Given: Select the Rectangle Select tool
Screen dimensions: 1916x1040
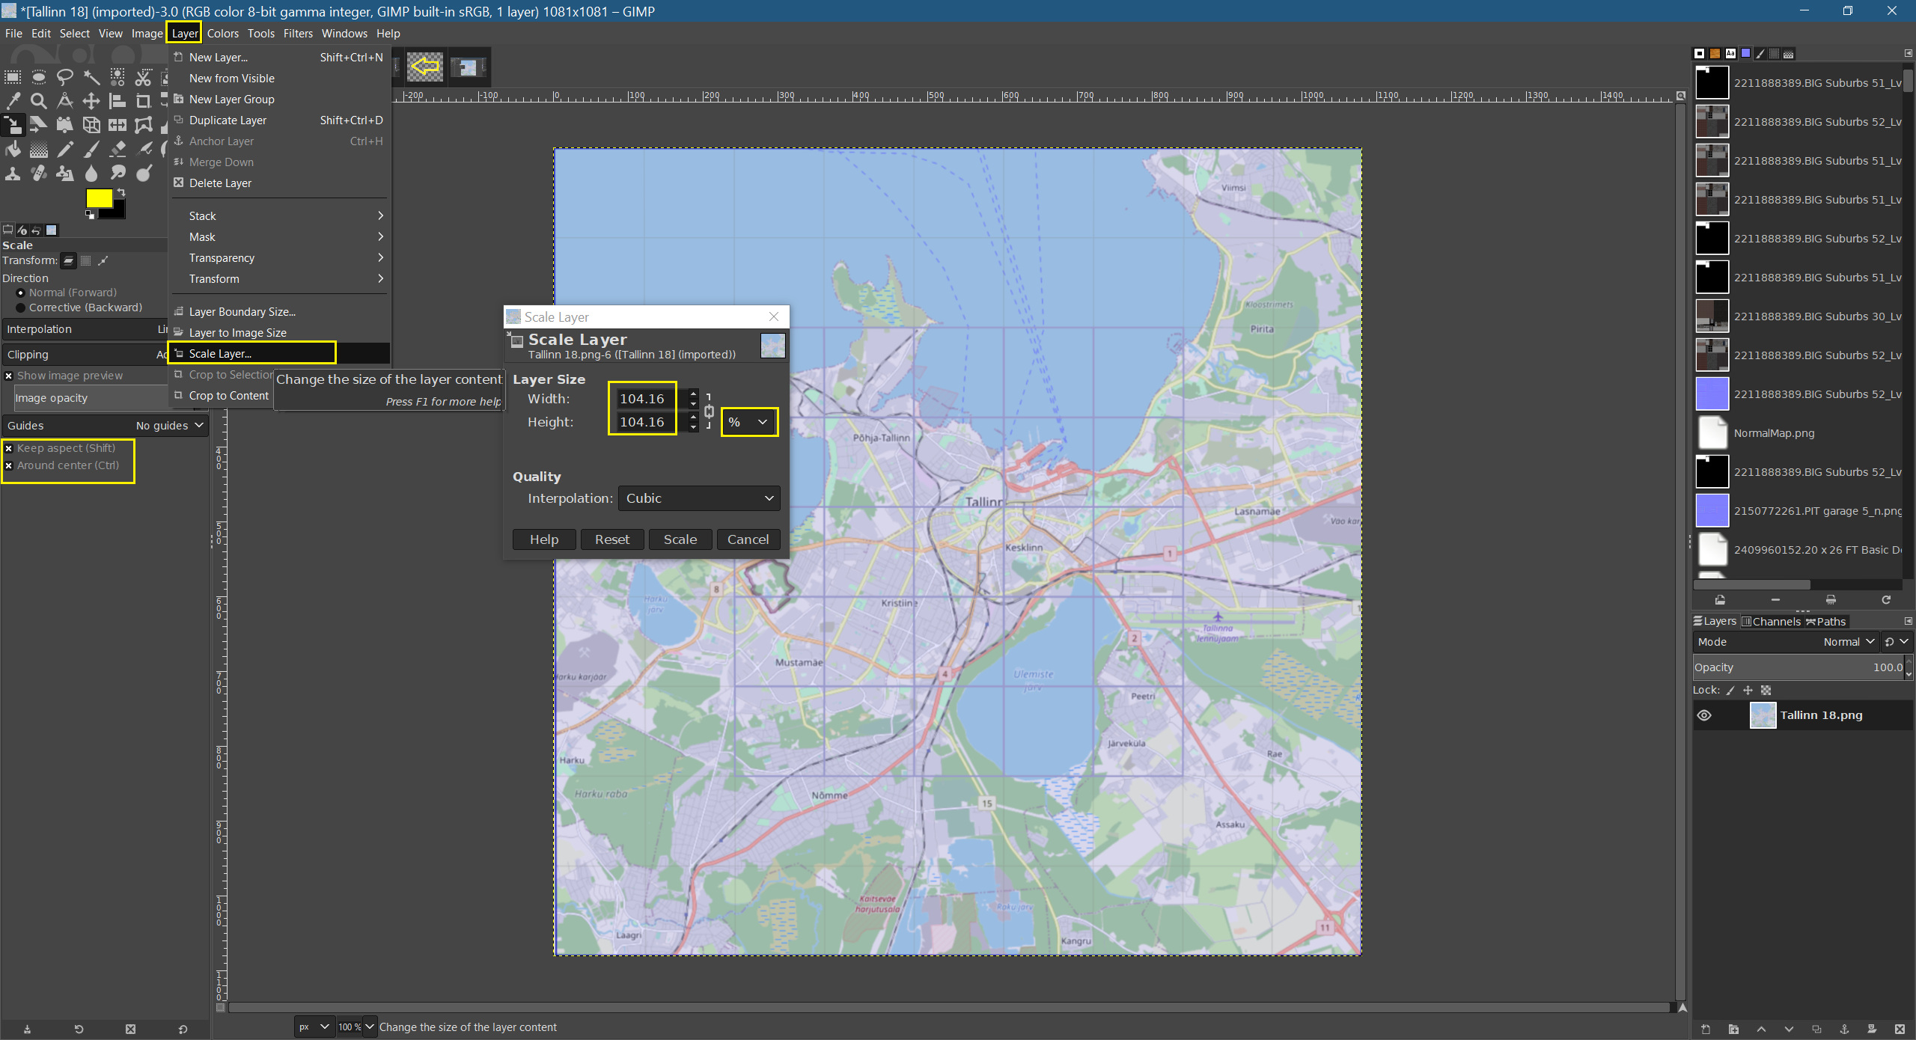Looking at the screenshot, I should click(13, 77).
